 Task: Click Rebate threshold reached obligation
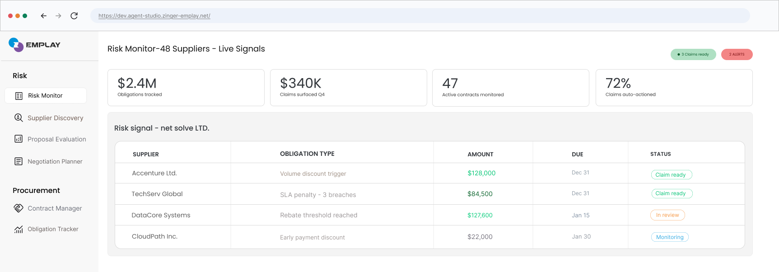tap(318, 215)
